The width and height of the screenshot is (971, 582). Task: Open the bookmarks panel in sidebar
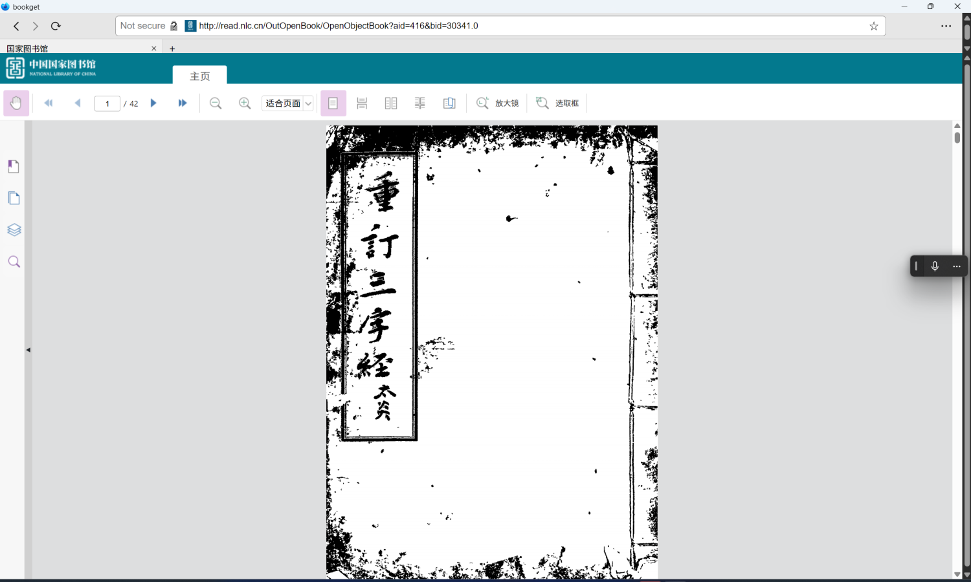click(x=14, y=167)
